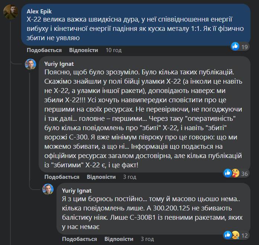Open Yuriy Ignat's name on the 'Поясню' reply

click(x=59, y=64)
